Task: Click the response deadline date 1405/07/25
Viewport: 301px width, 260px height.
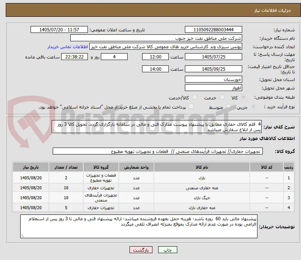Action: click(x=214, y=57)
